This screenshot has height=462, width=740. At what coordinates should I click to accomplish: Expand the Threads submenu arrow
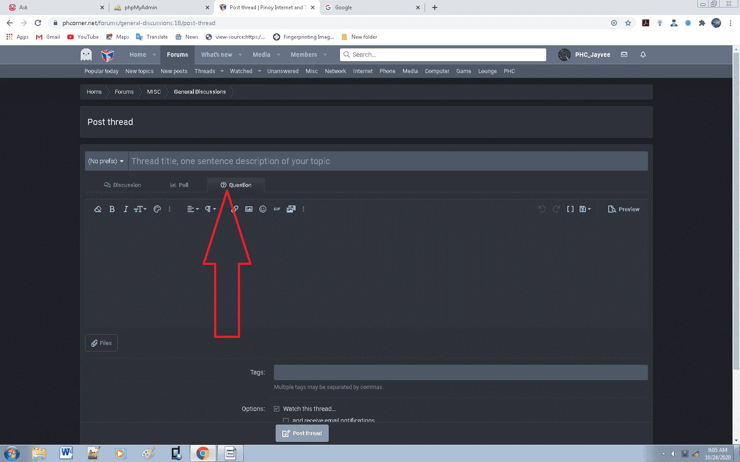pos(222,71)
